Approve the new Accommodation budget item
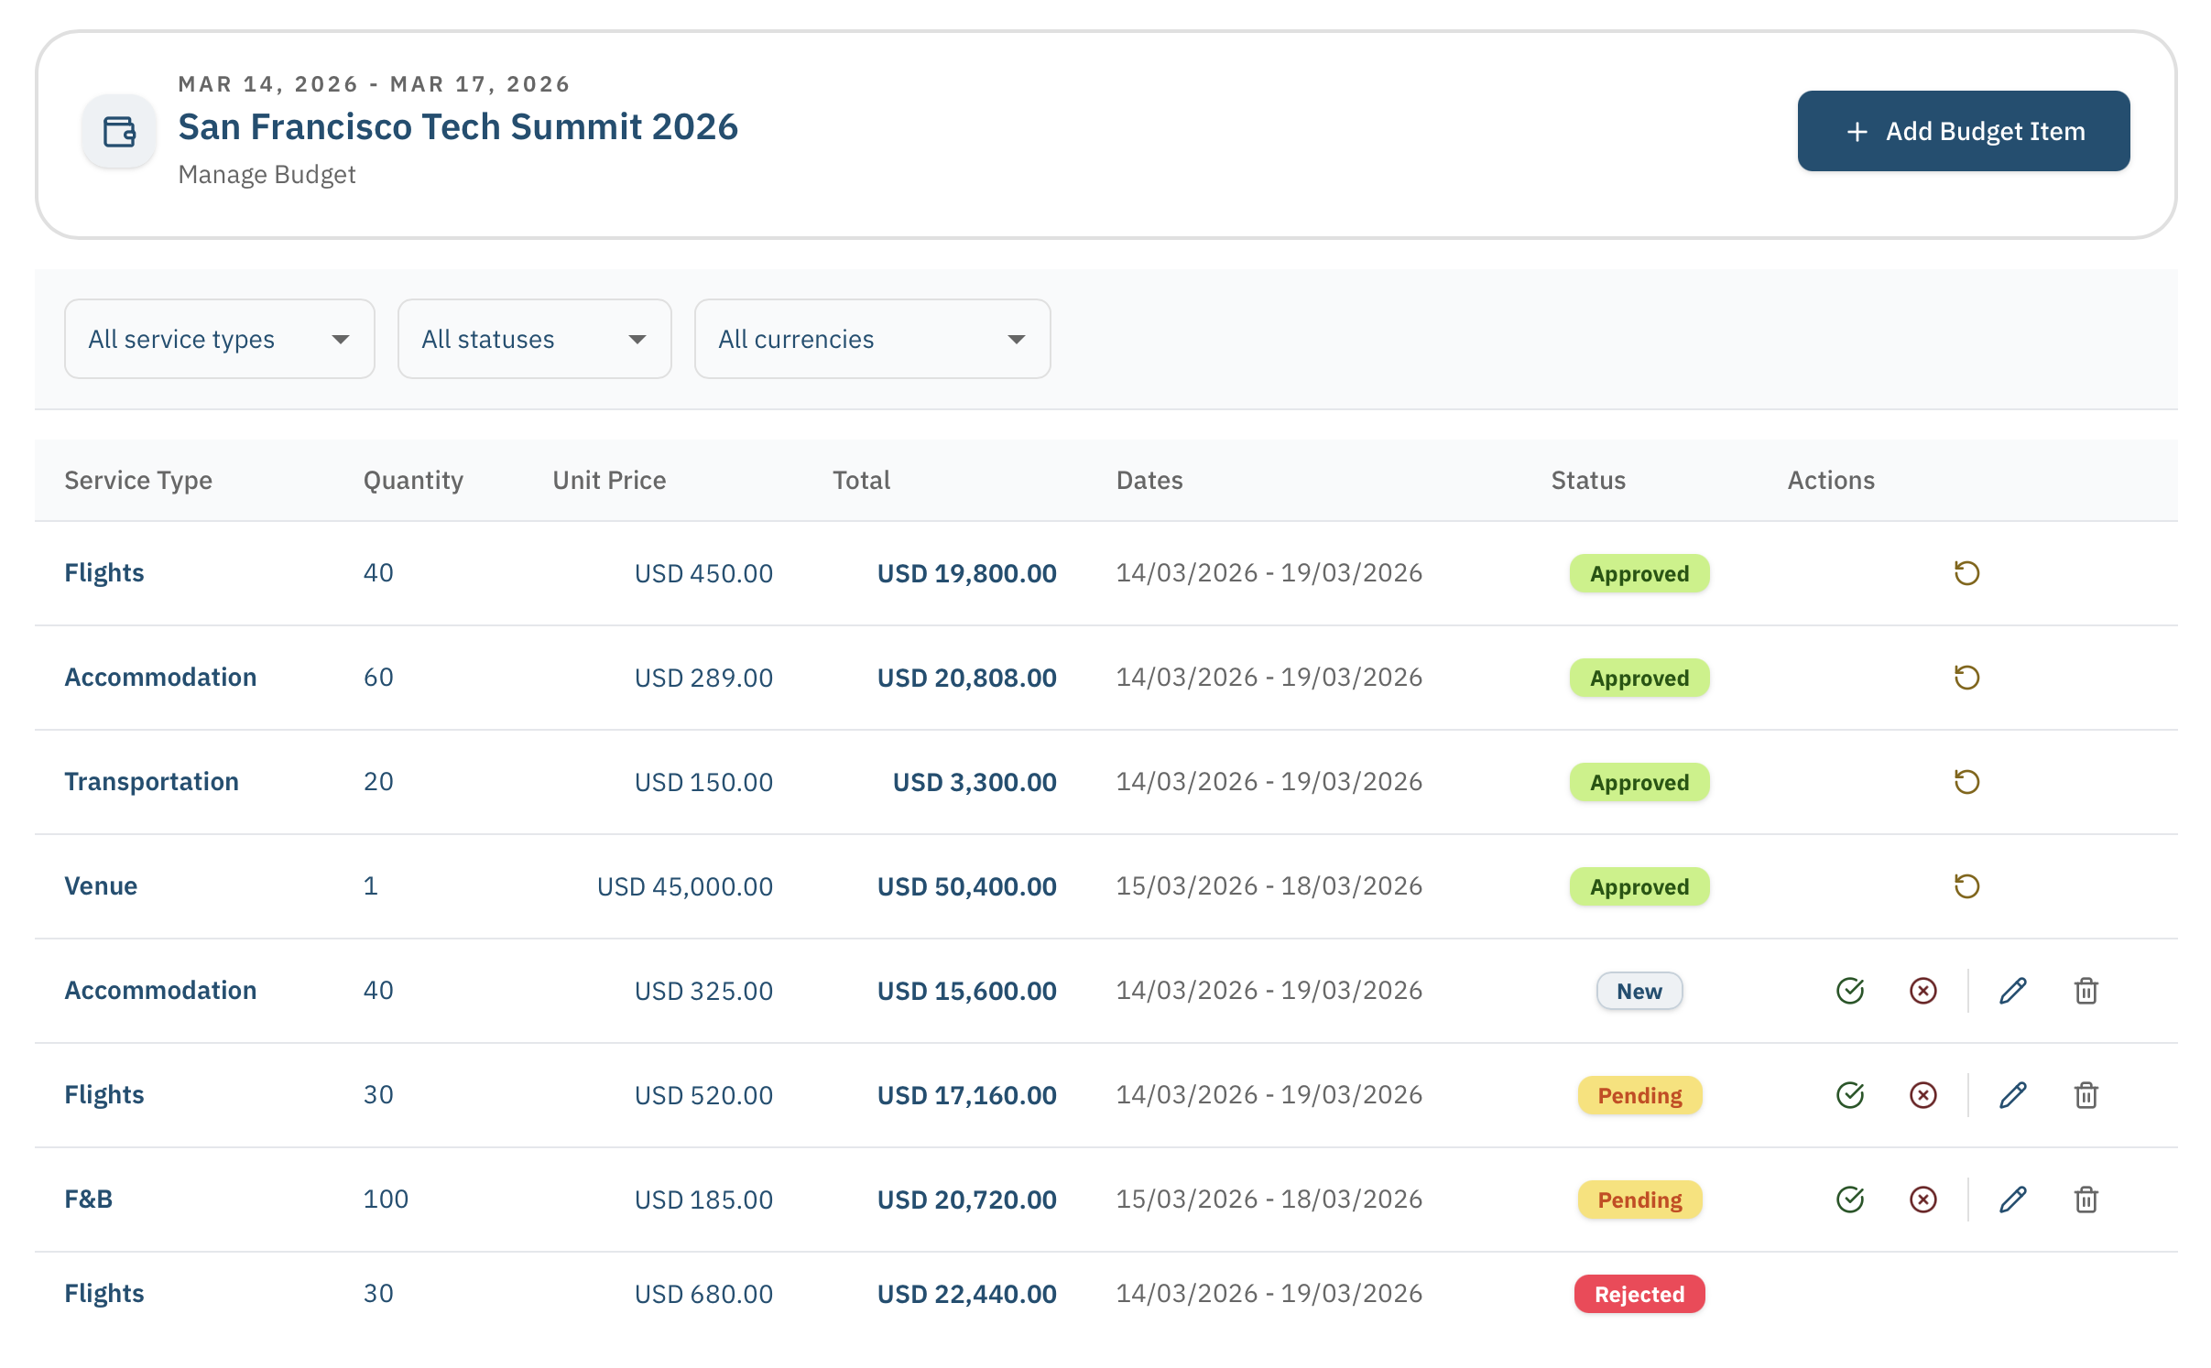 point(1849,991)
